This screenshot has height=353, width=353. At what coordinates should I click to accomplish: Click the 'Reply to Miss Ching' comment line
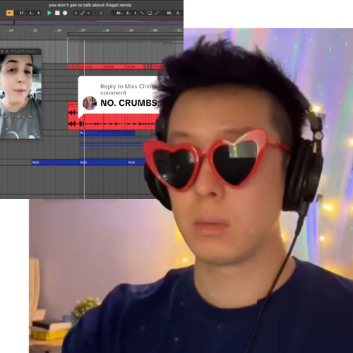click(129, 86)
